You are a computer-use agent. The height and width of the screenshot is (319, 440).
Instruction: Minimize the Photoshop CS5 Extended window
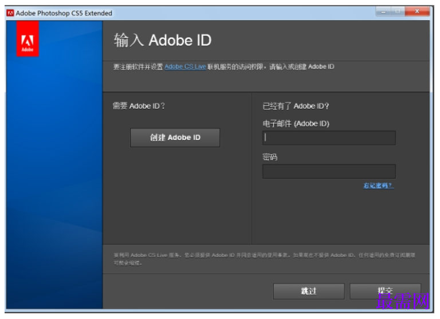coord(383,11)
